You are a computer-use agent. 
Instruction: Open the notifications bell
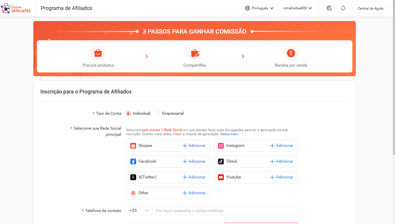[343, 8]
